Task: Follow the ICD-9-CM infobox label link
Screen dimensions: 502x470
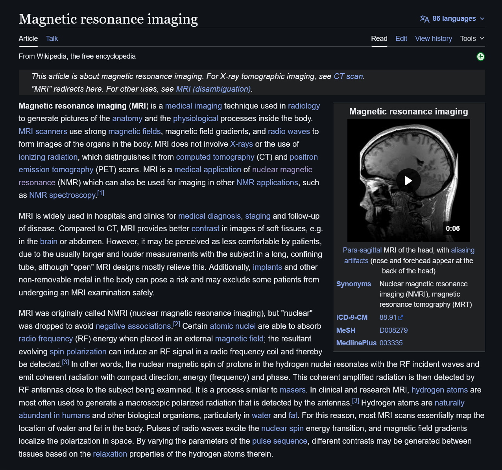Action: pyautogui.click(x=352, y=317)
